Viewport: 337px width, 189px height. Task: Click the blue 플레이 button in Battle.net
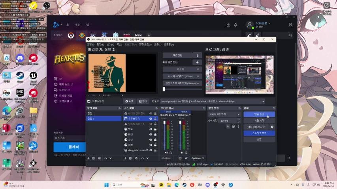click(x=69, y=147)
